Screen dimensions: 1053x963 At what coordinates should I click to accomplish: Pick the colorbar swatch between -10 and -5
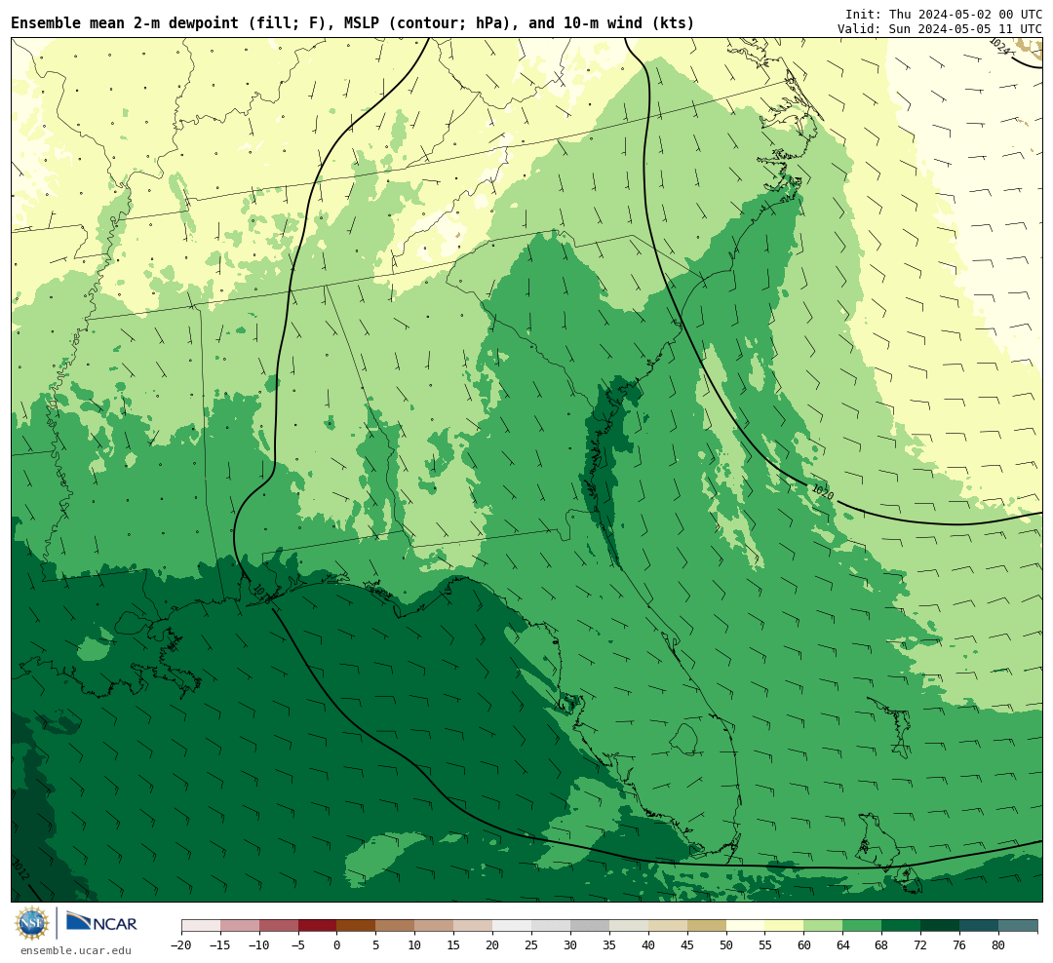click(x=279, y=926)
